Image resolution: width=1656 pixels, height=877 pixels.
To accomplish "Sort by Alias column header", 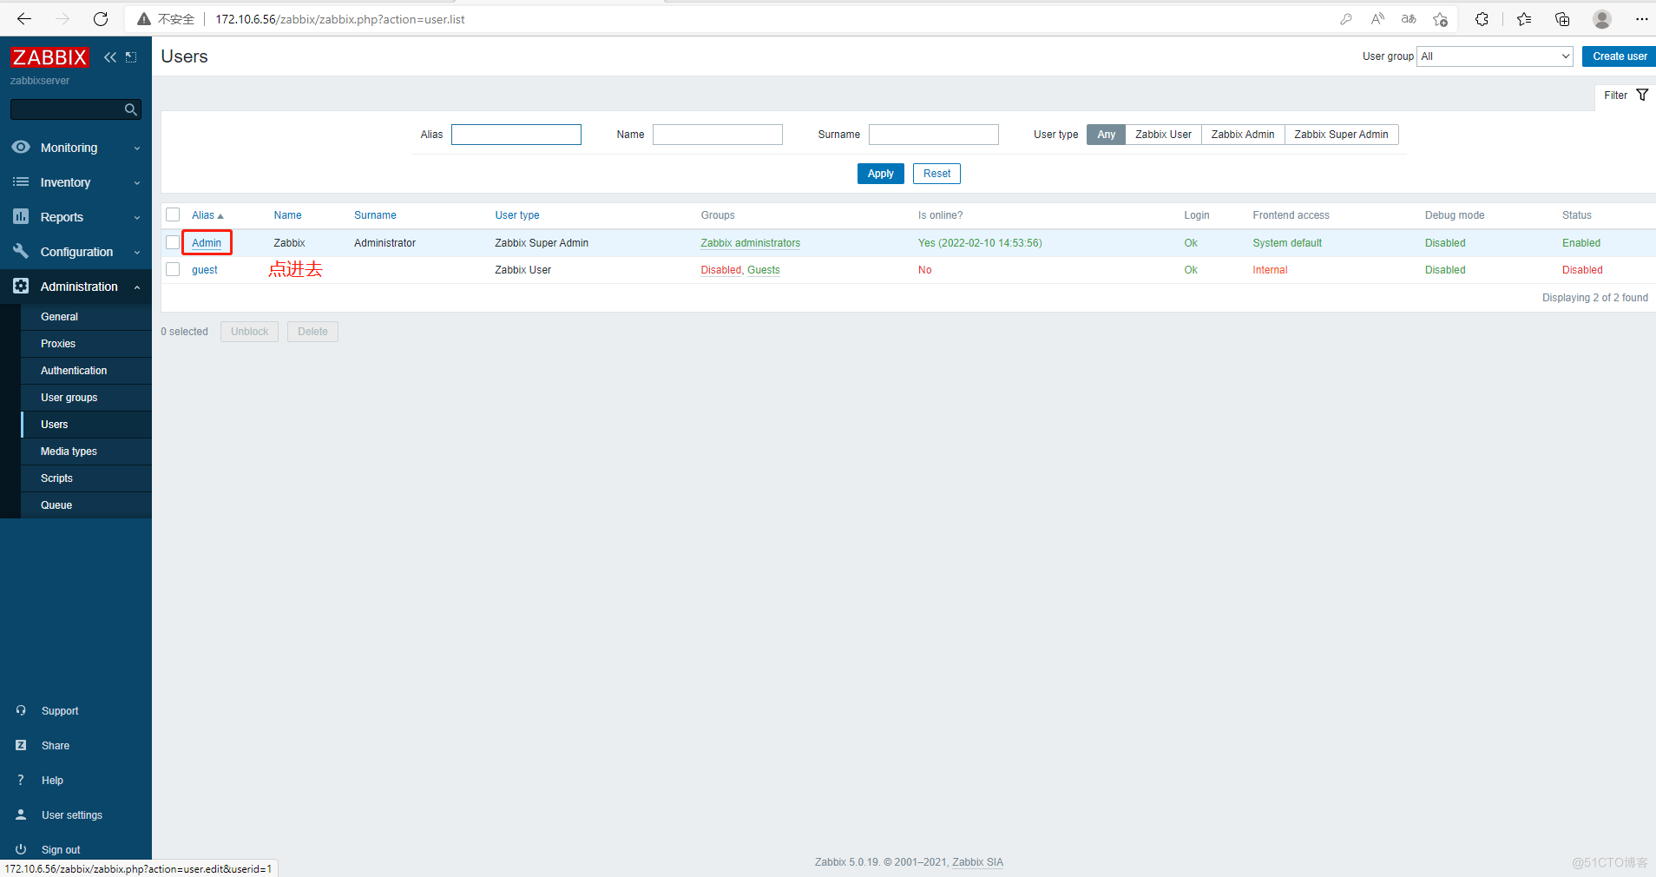I will pos(207,215).
